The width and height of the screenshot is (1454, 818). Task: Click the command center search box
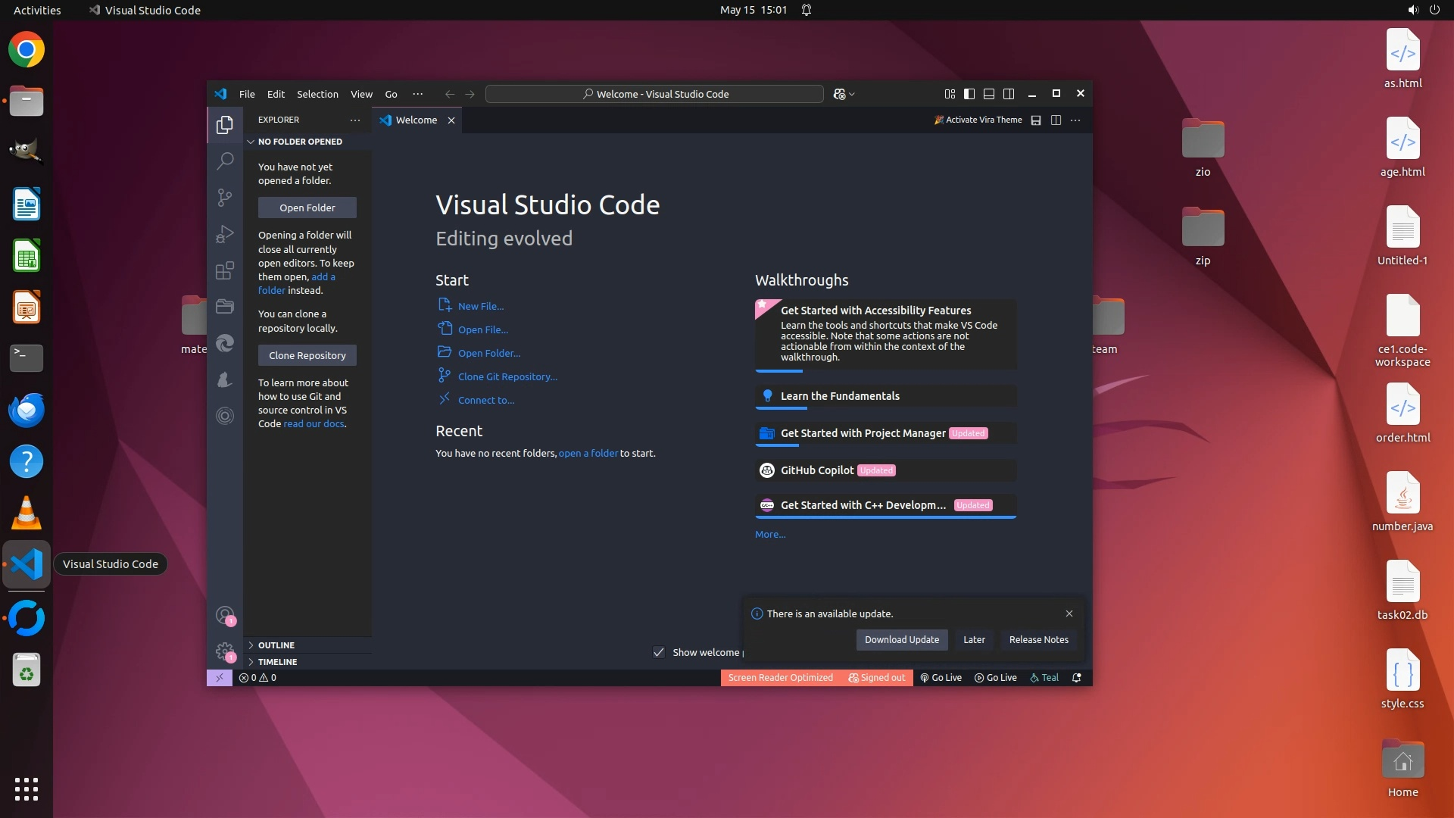click(x=654, y=94)
